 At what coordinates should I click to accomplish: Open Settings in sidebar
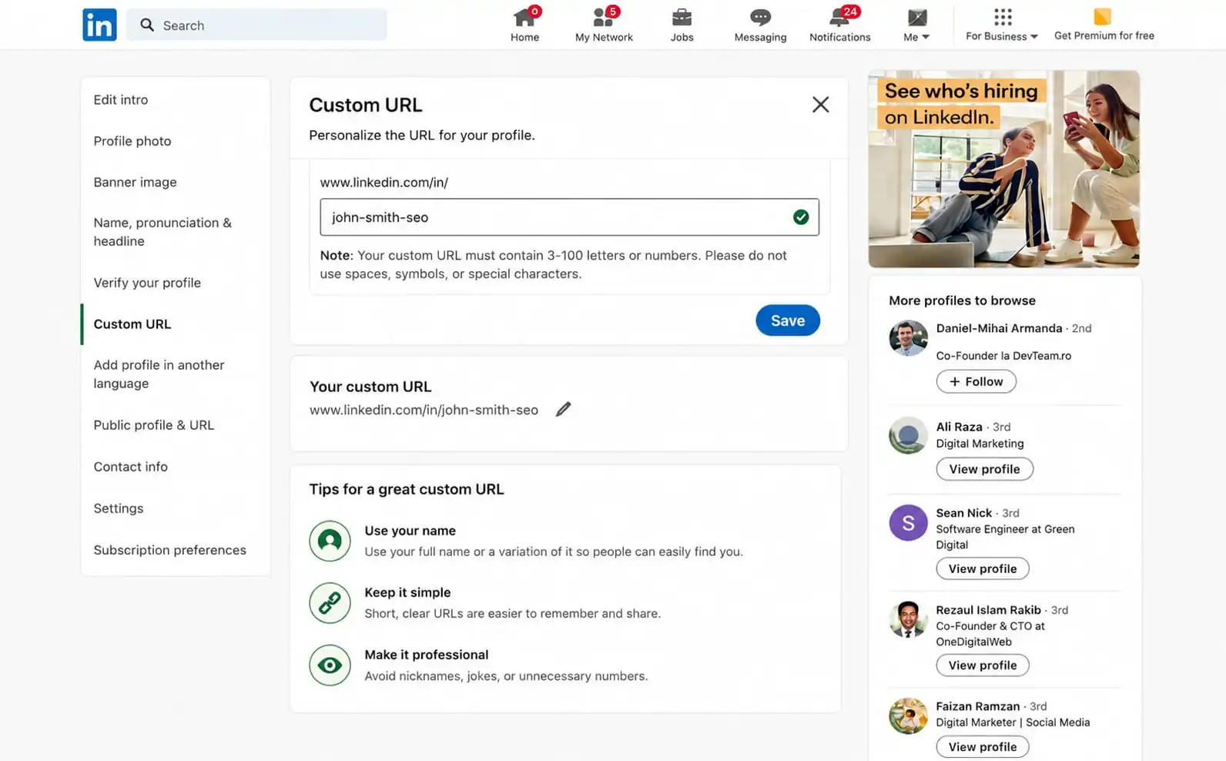click(119, 508)
